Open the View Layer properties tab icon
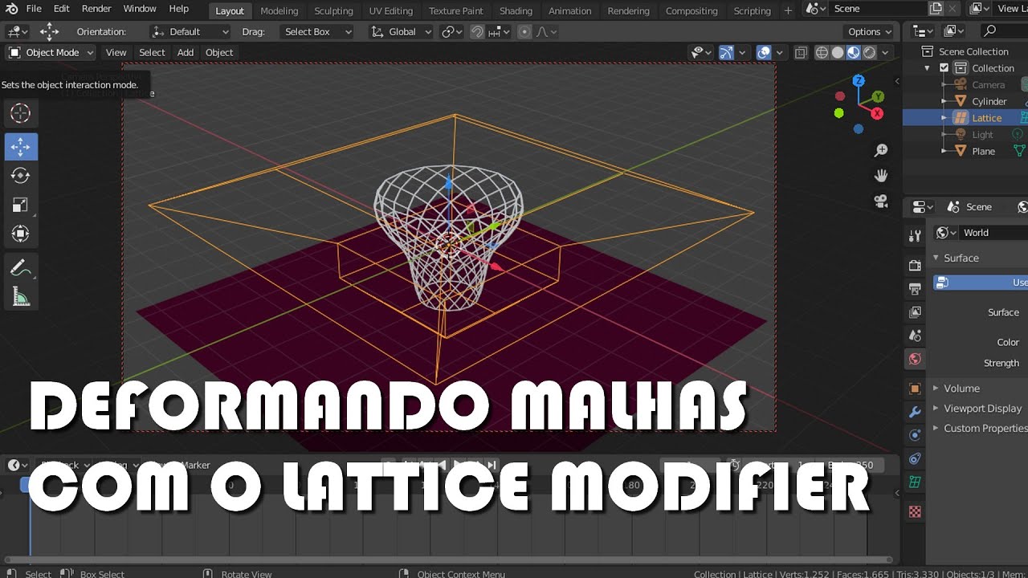The height and width of the screenshot is (578, 1028). 915,311
